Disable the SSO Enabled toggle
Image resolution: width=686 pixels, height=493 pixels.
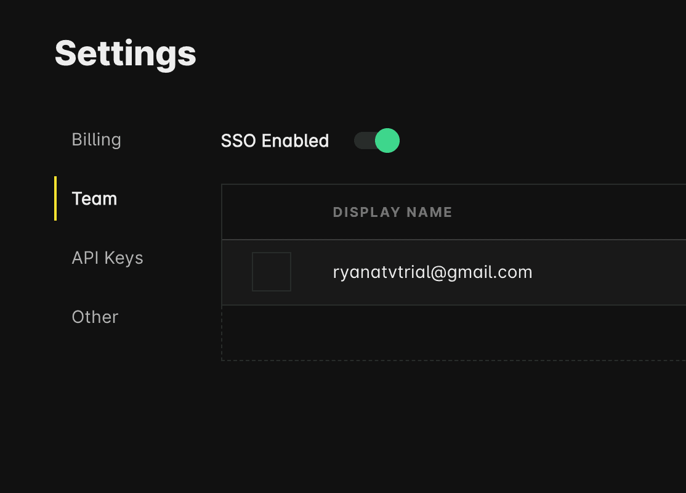[376, 141]
